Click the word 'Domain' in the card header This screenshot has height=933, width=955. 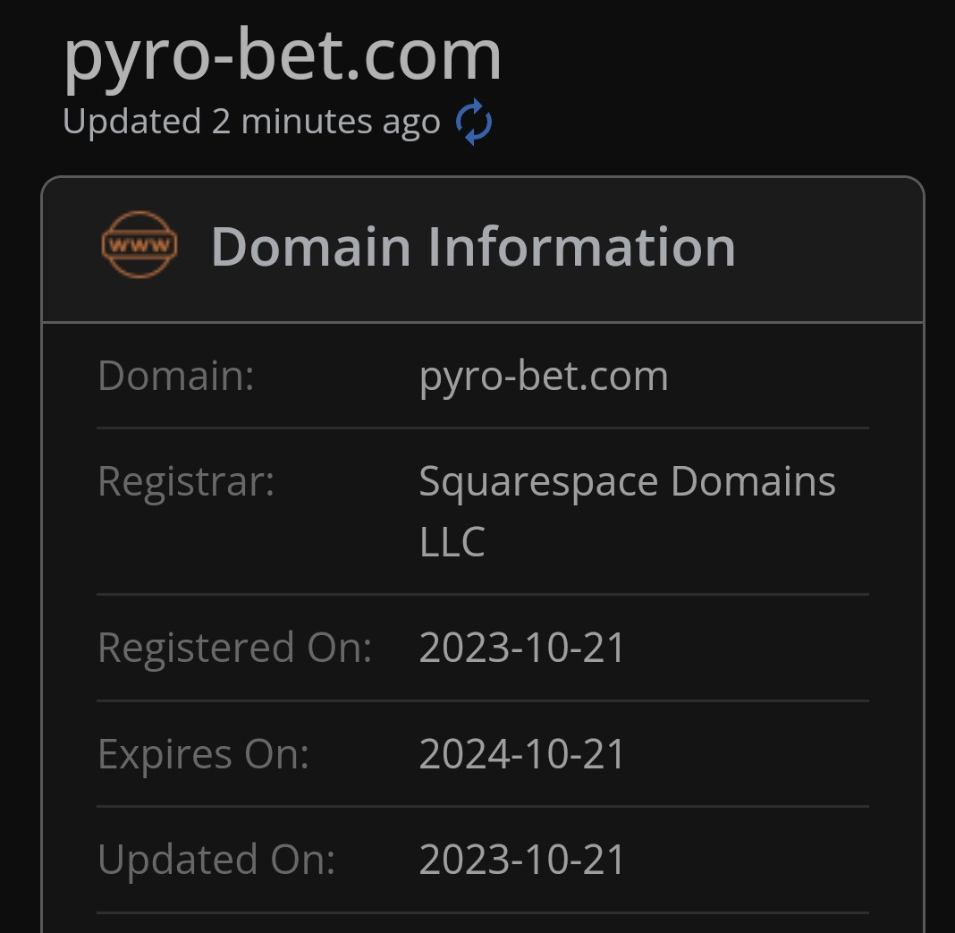(x=310, y=247)
